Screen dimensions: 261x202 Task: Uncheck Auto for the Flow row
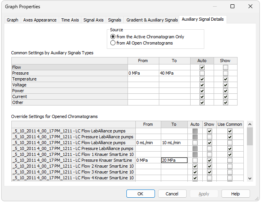coord(202,68)
